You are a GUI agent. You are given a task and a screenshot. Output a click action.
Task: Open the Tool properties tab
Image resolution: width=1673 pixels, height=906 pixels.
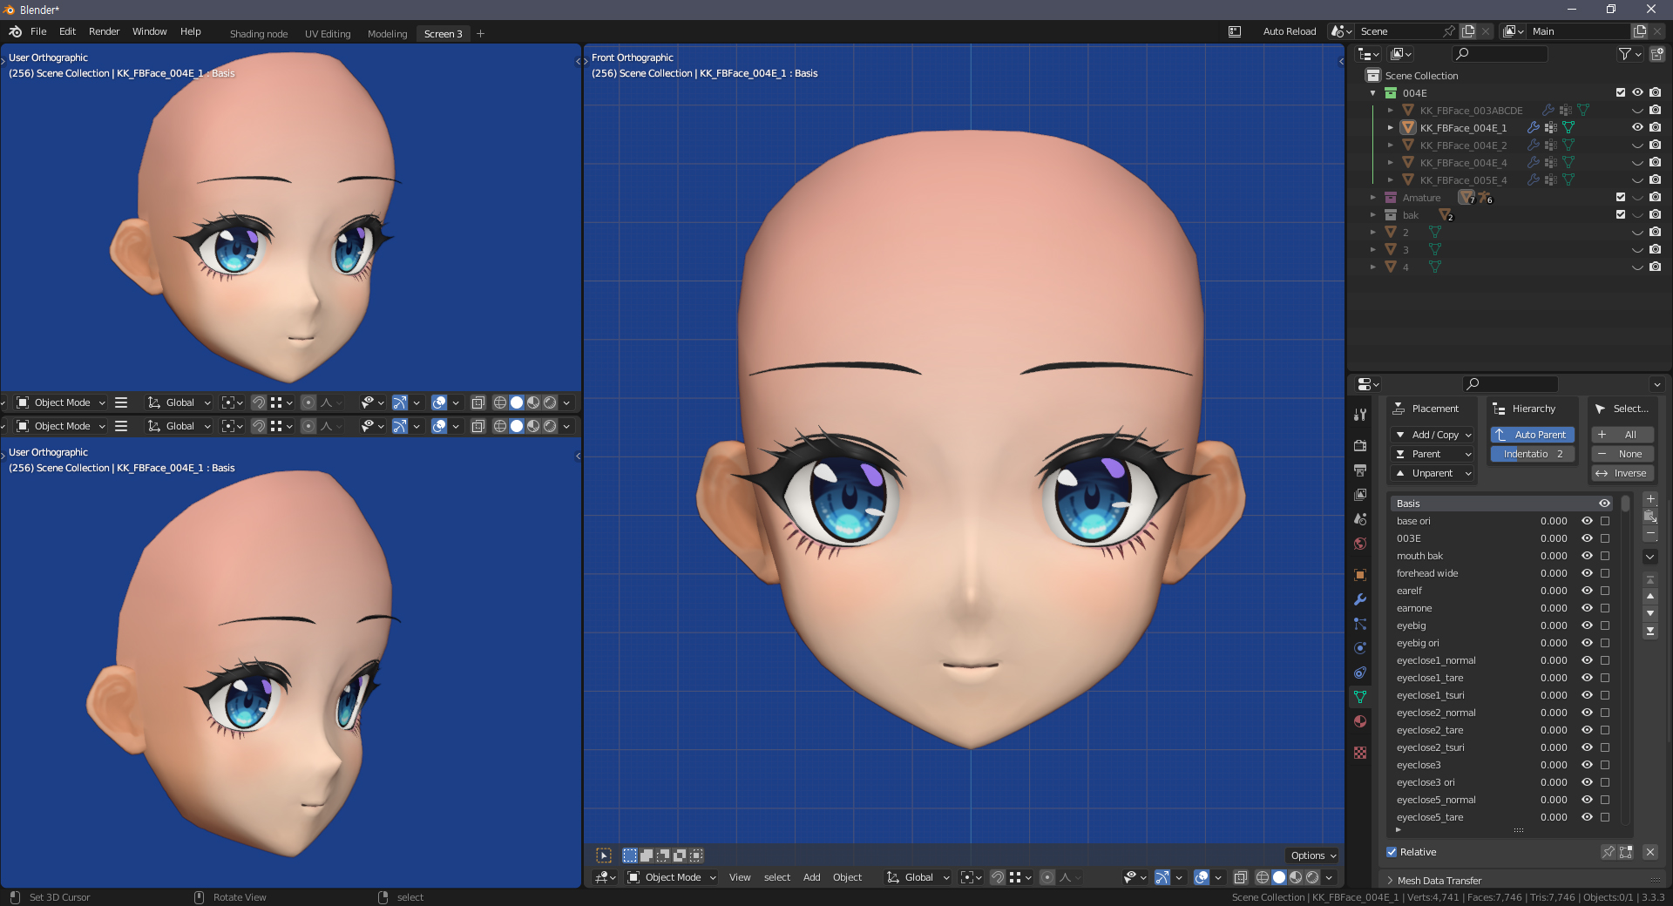point(1360,415)
